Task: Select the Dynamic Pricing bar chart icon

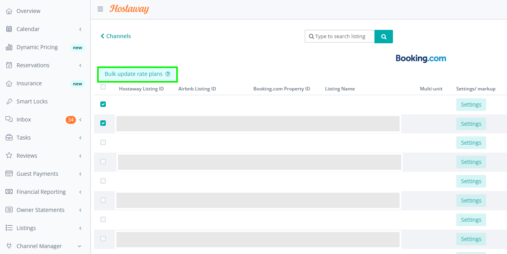Action: point(9,47)
